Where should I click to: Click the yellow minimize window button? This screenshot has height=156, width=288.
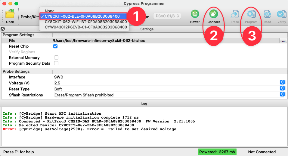(x=10, y=4)
